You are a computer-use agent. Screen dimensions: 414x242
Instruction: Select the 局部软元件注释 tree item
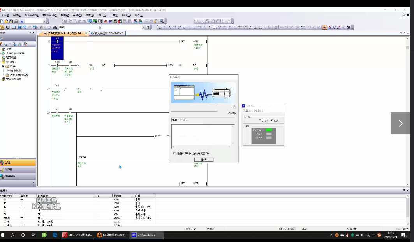19,75
